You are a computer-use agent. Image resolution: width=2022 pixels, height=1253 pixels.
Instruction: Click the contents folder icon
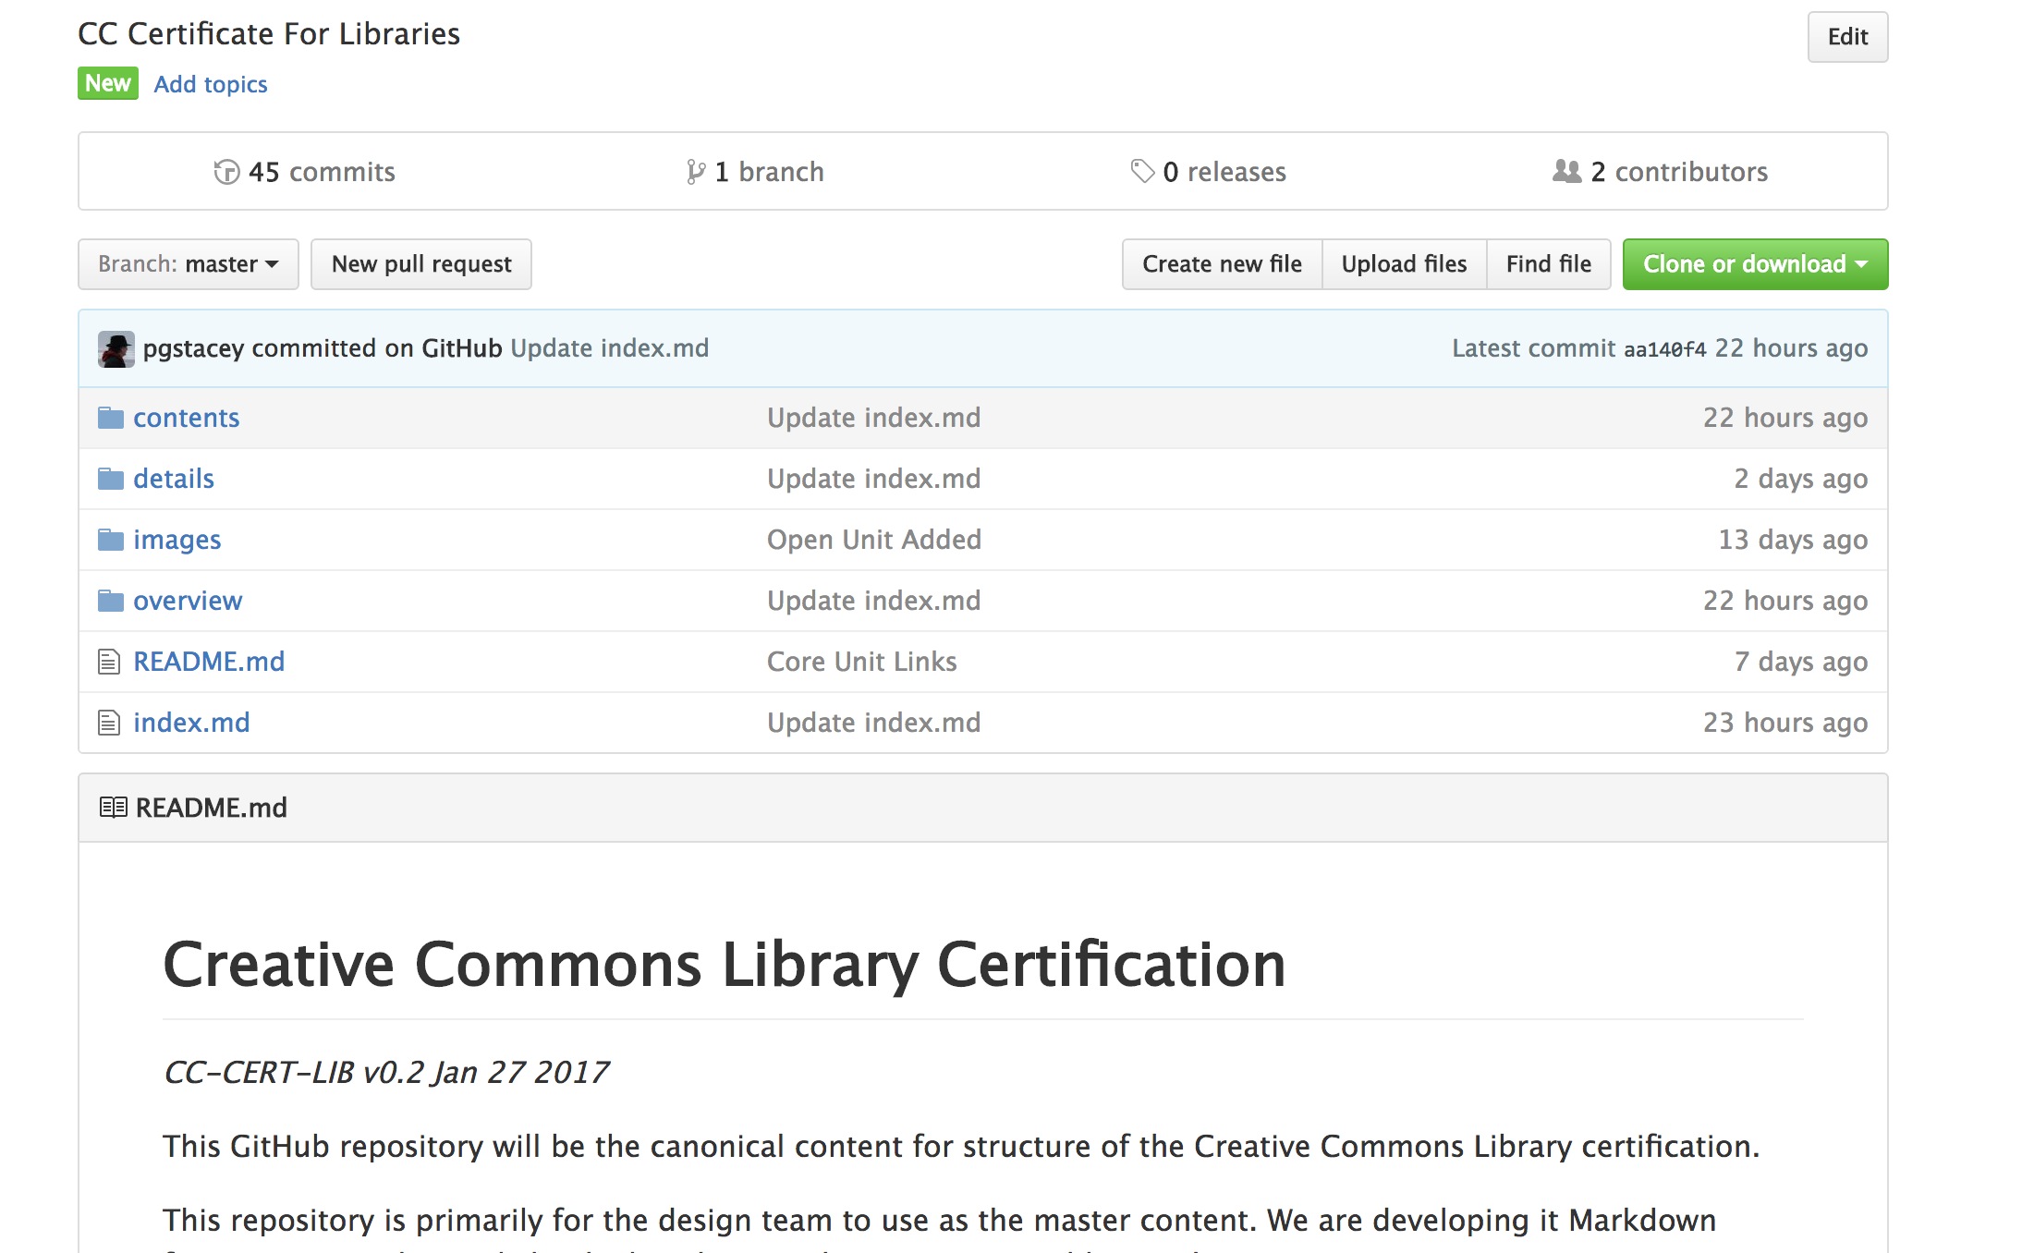(111, 419)
